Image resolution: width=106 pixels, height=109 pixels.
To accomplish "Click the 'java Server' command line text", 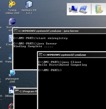I will click(x=35, y=44).
